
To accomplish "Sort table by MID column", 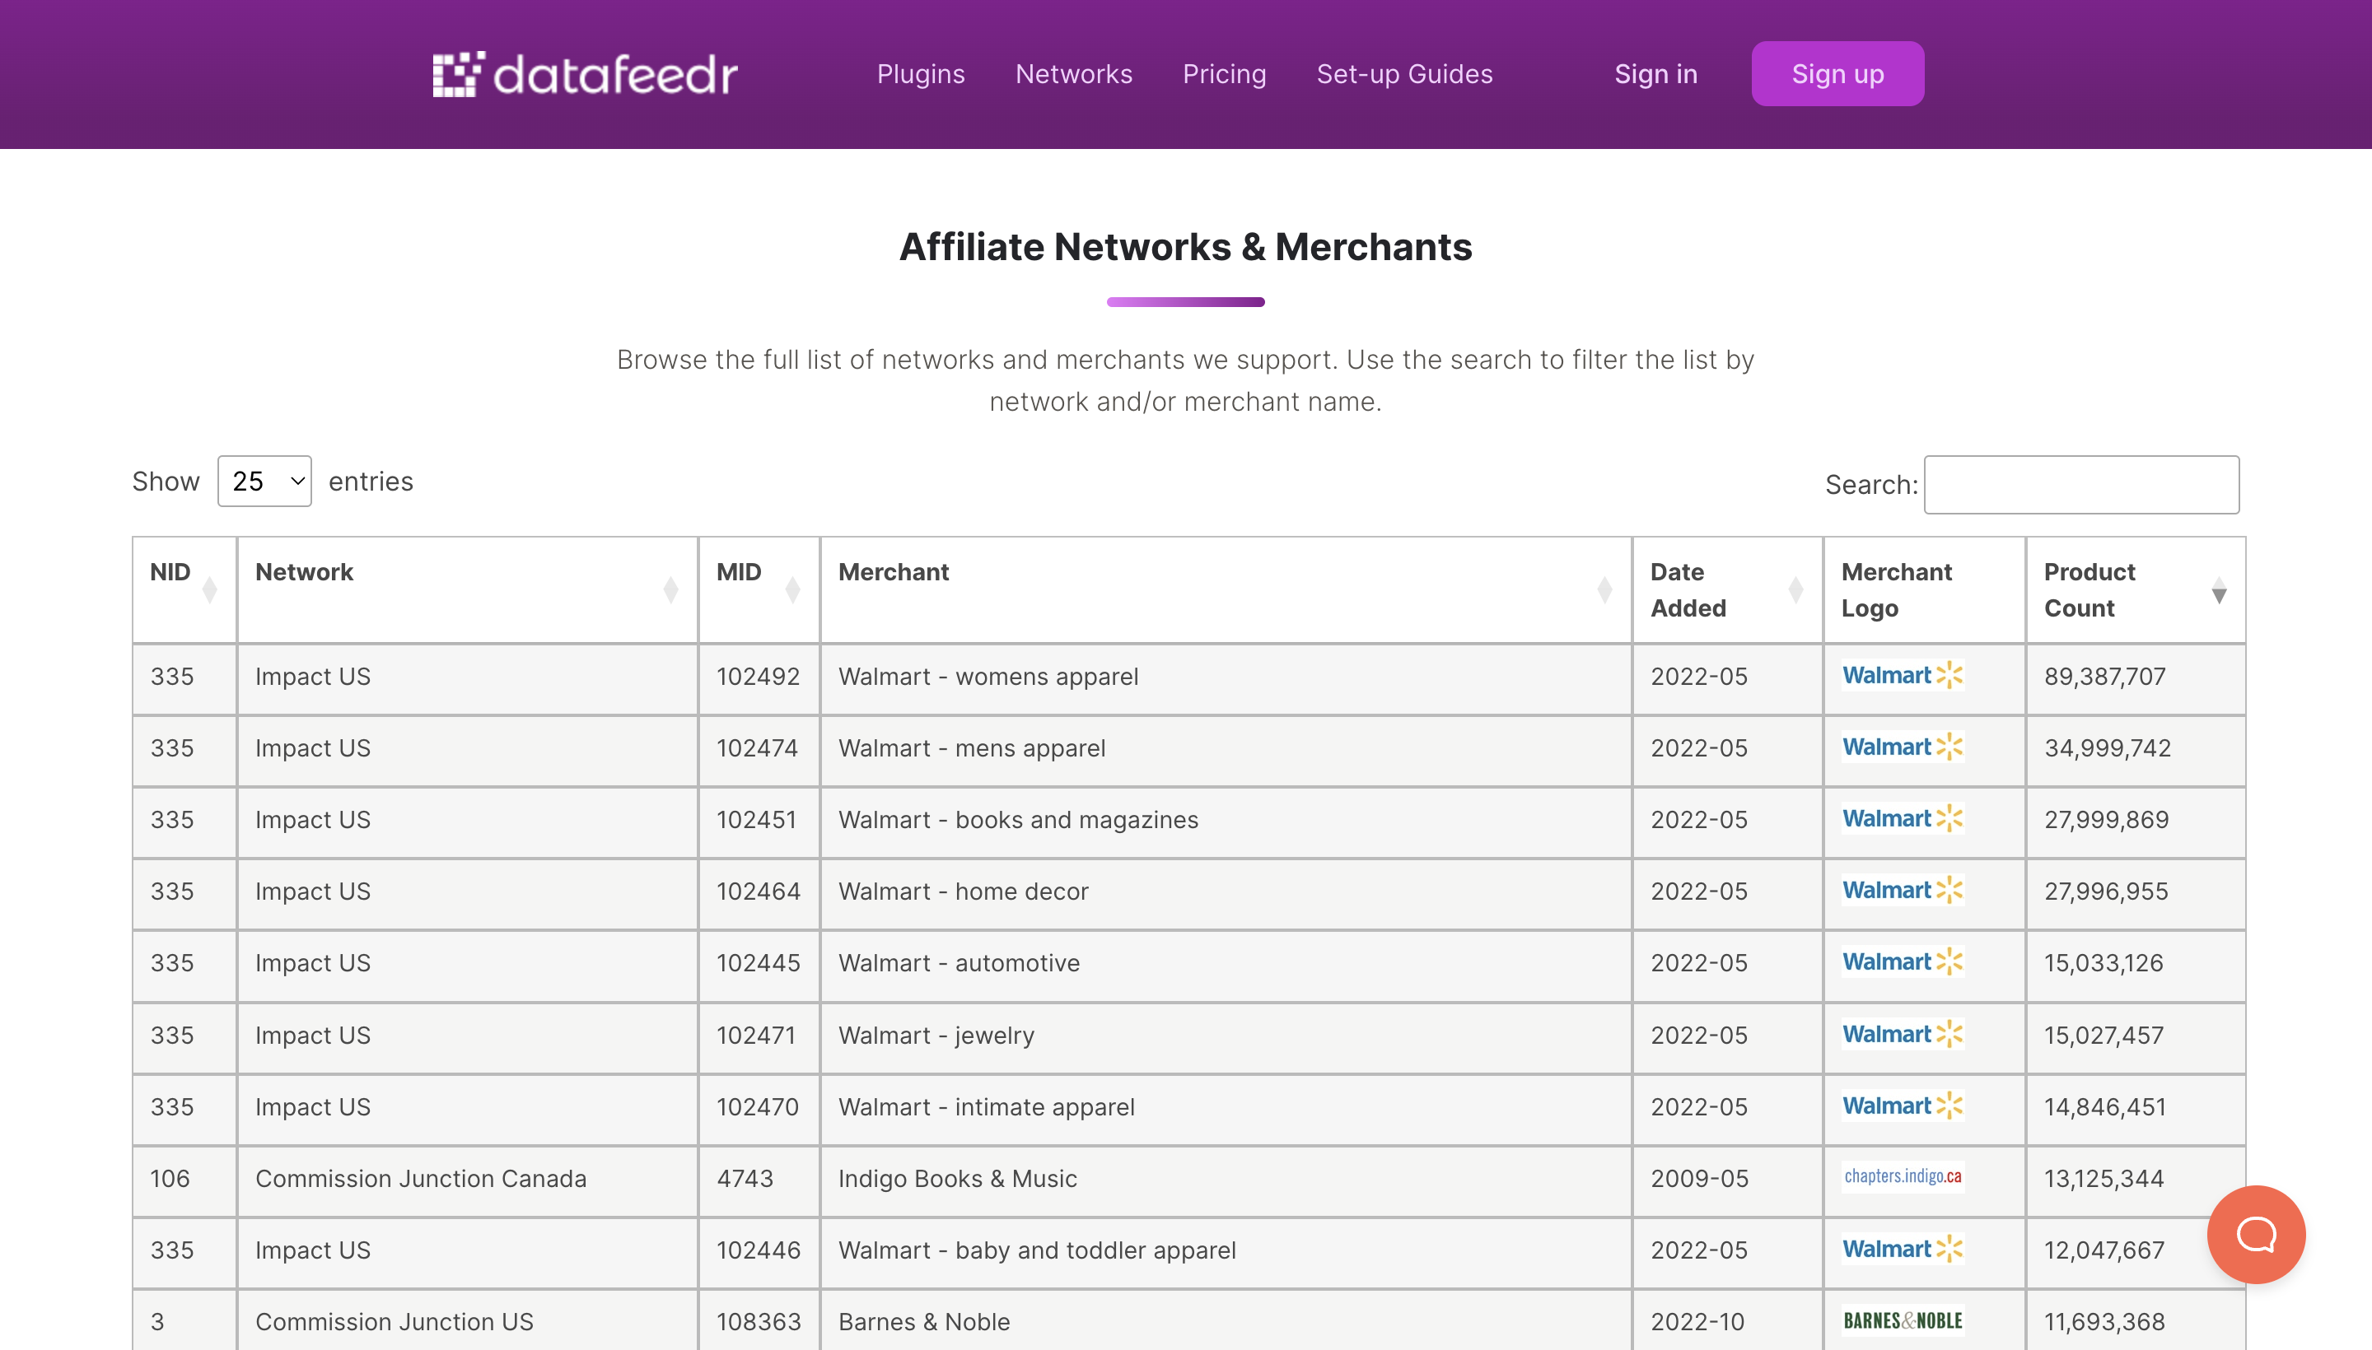I will click(759, 589).
